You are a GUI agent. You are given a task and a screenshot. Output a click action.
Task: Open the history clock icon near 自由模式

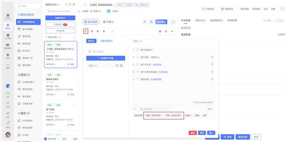coord(151,22)
